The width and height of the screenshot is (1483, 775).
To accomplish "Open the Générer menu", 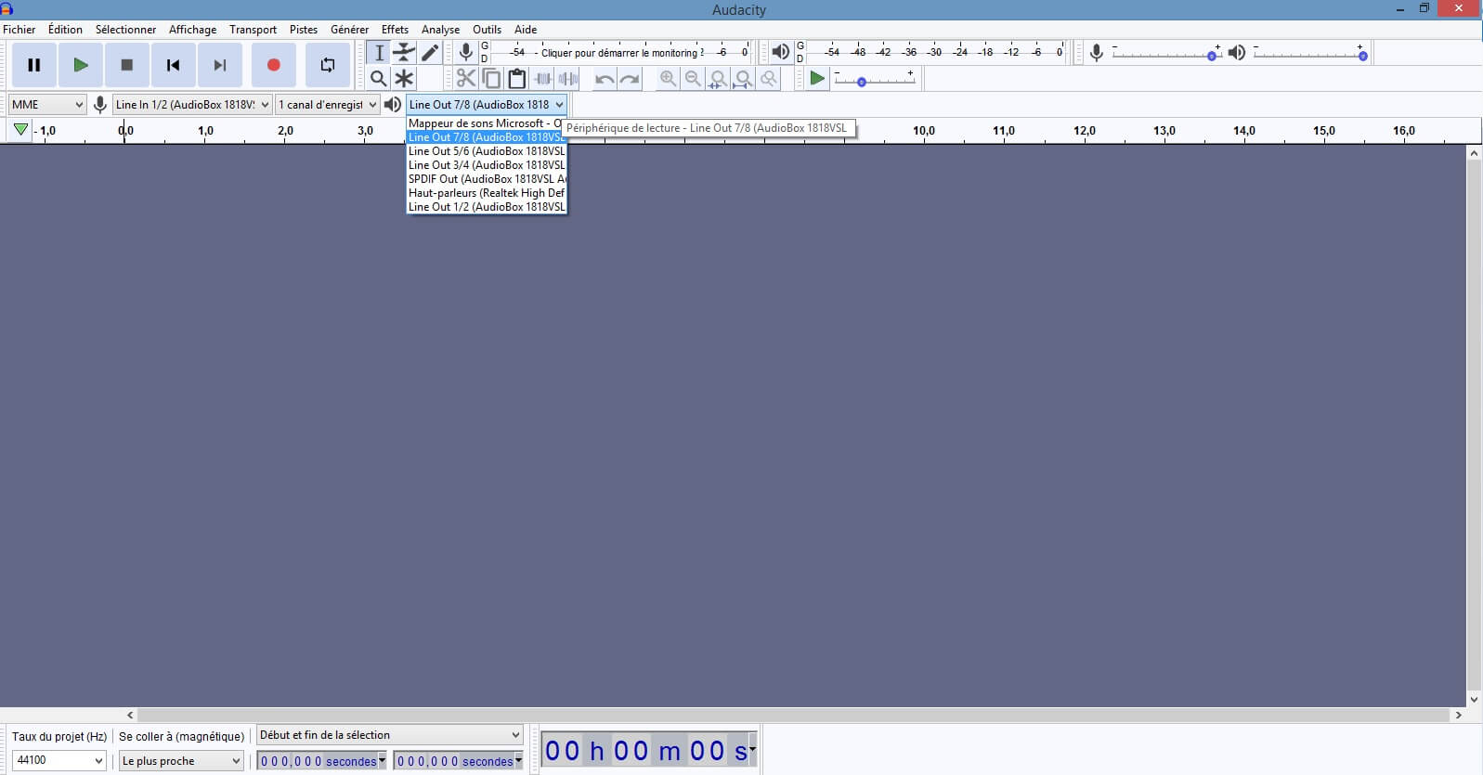I will tap(349, 30).
